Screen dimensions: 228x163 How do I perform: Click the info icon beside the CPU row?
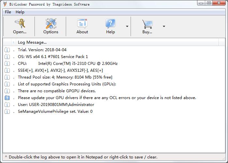pos(7,64)
